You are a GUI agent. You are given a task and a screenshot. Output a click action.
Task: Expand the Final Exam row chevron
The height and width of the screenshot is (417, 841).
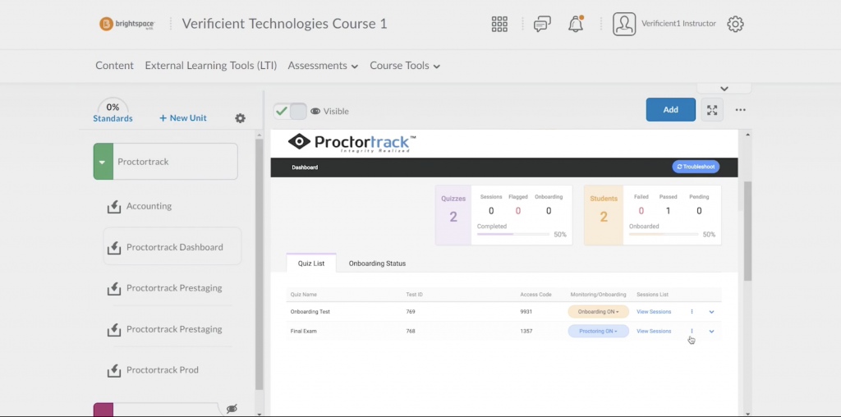point(712,332)
